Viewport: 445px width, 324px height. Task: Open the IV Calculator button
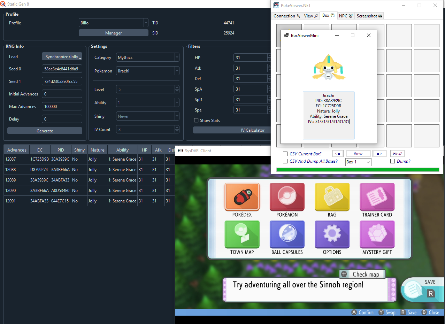[232, 130]
